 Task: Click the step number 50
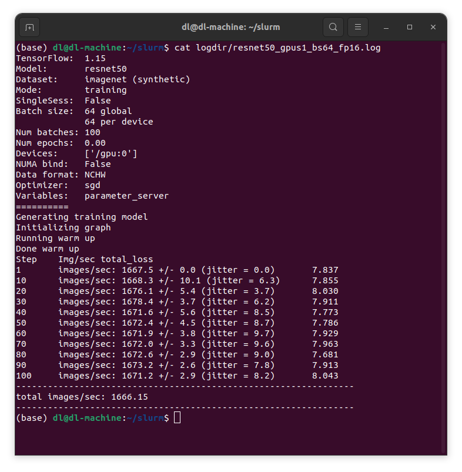pos(21,323)
